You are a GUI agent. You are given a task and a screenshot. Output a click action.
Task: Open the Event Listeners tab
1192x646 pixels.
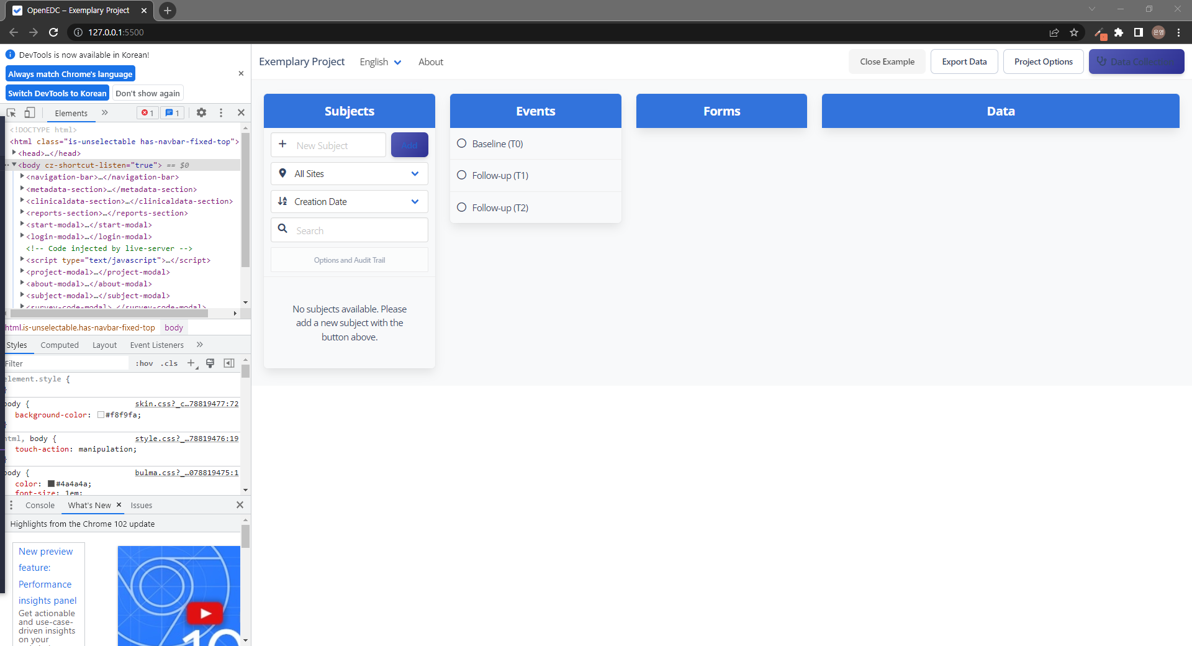pyautogui.click(x=156, y=345)
